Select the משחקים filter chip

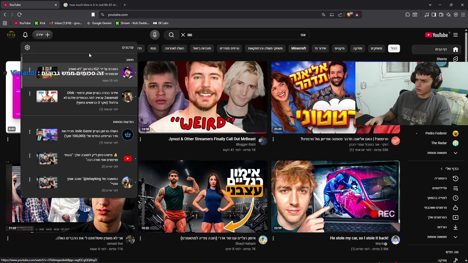[376, 48]
